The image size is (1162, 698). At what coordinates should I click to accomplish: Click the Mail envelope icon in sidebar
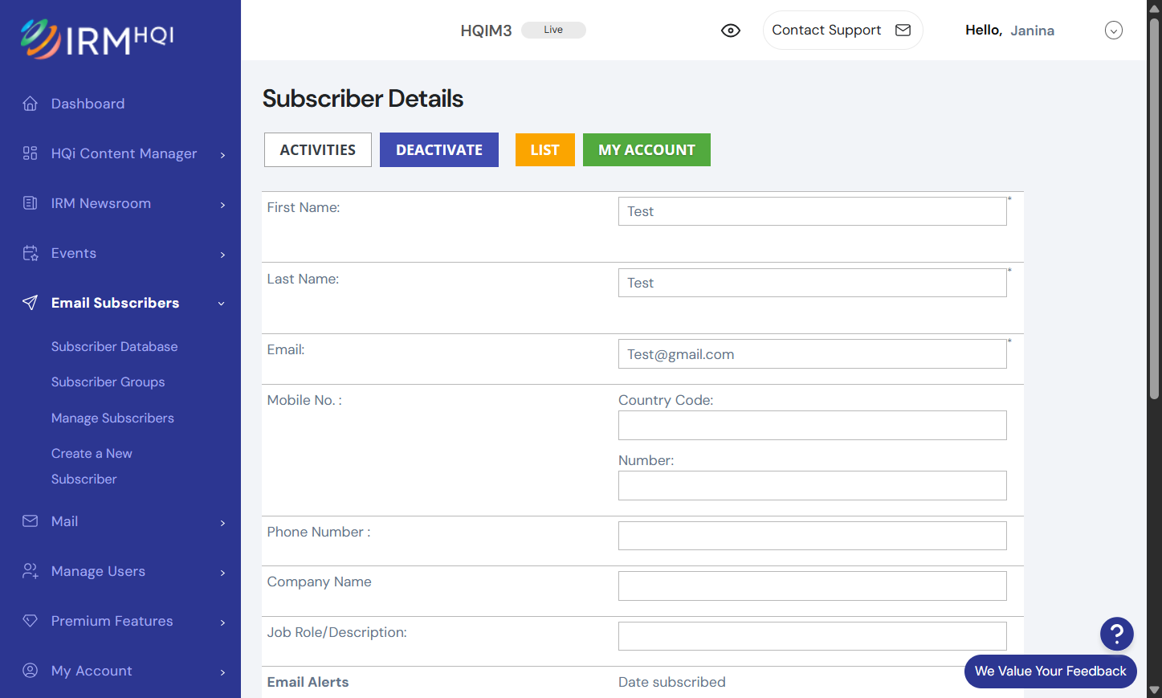(x=31, y=521)
